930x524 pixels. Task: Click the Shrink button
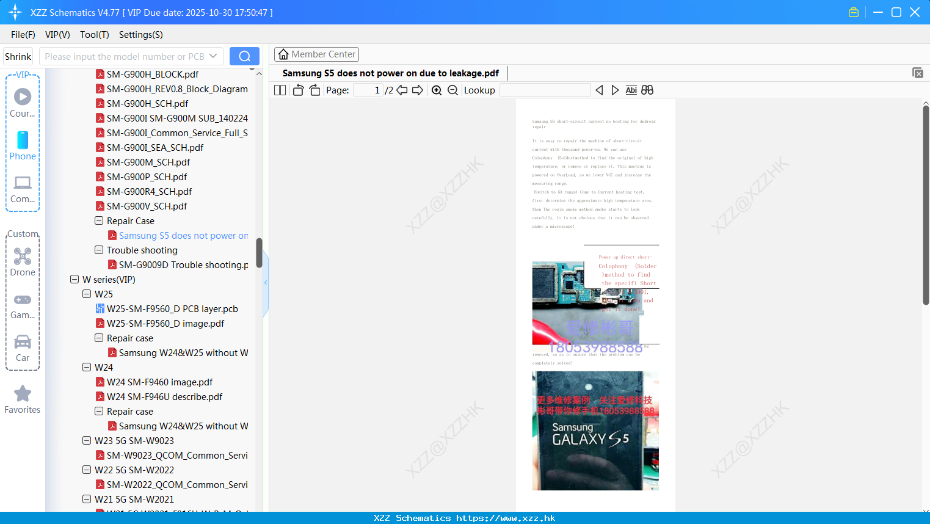(18, 56)
